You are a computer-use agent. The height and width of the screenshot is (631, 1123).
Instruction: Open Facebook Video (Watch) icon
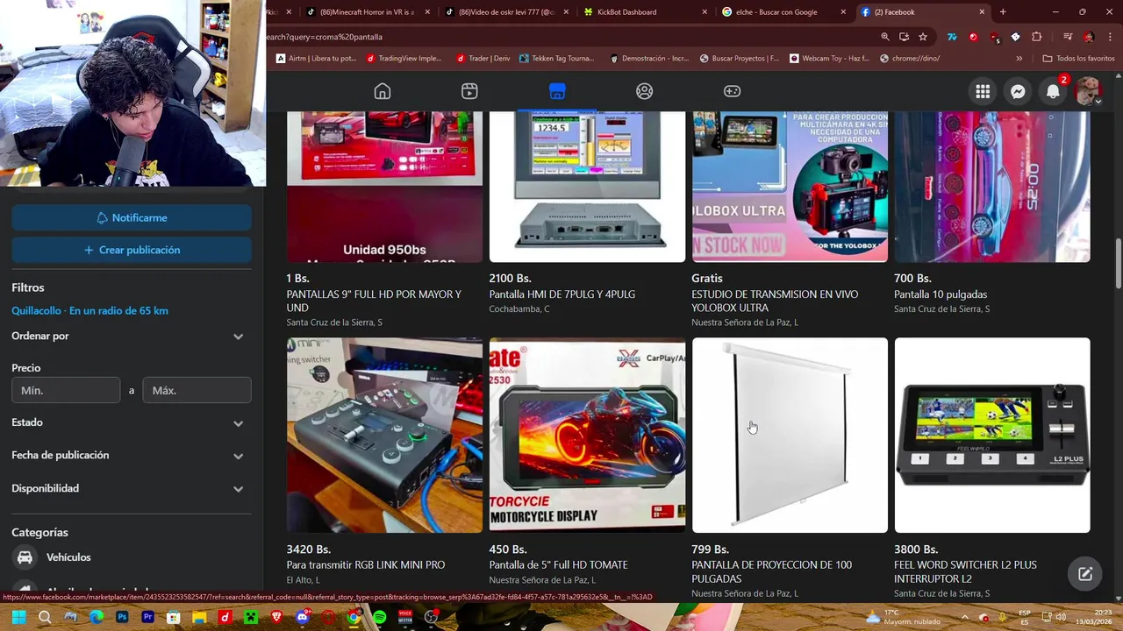469,91
